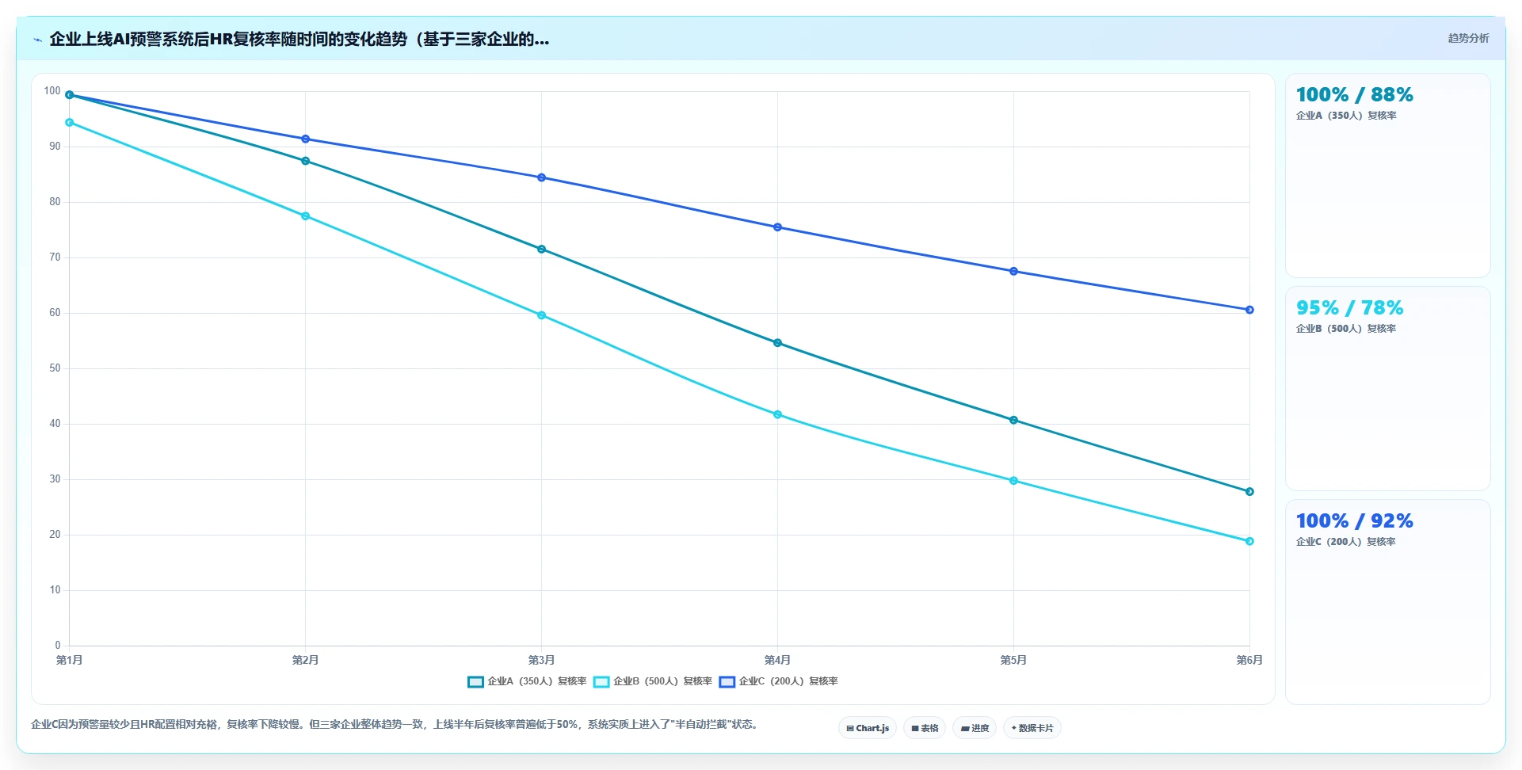Click 企业C line's data point at 第5月
This screenshot has height=770, width=1522.
click(1014, 272)
